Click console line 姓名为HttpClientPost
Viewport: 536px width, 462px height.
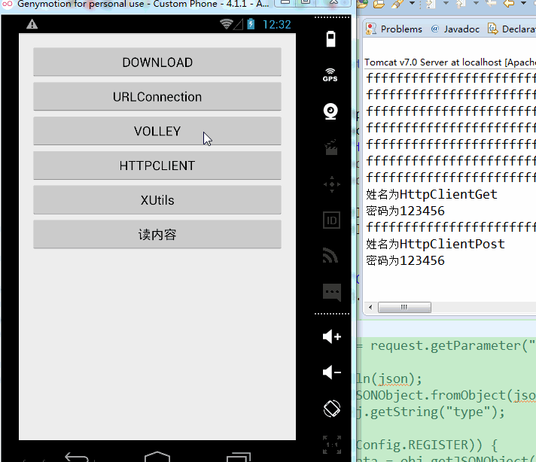click(x=435, y=244)
